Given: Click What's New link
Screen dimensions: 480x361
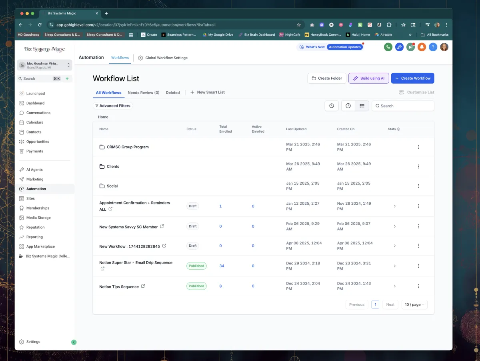Looking at the screenshot, I should pyautogui.click(x=312, y=47).
